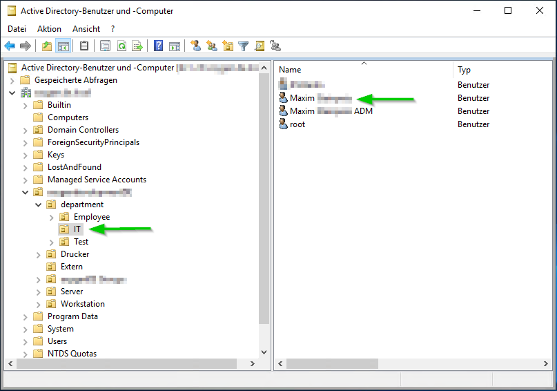Create a new user via toolbar icon
Image resolution: width=557 pixels, height=391 pixels.
coord(196,46)
